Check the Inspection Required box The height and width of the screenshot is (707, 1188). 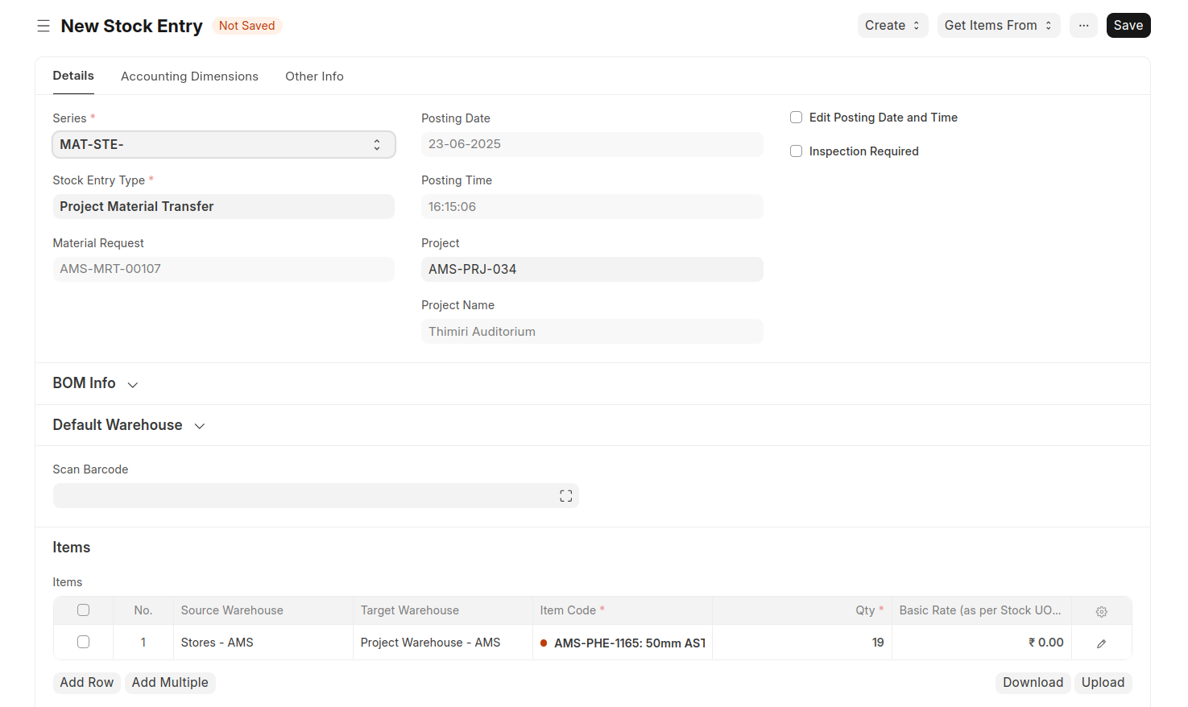[x=797, y=151]
